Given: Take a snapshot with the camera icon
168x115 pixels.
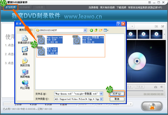Looking at the screenshot, I should 156,87.
